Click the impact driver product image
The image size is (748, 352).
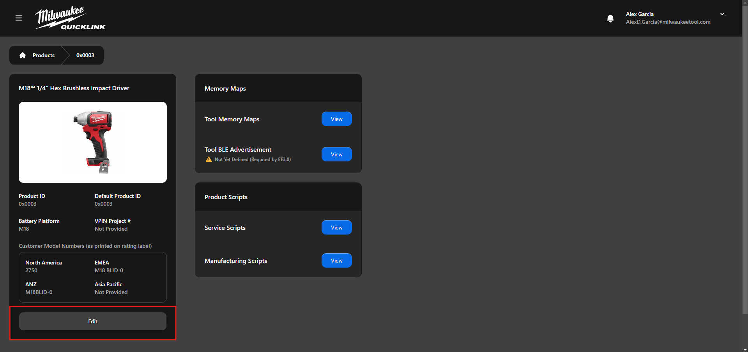pos(93,142)
